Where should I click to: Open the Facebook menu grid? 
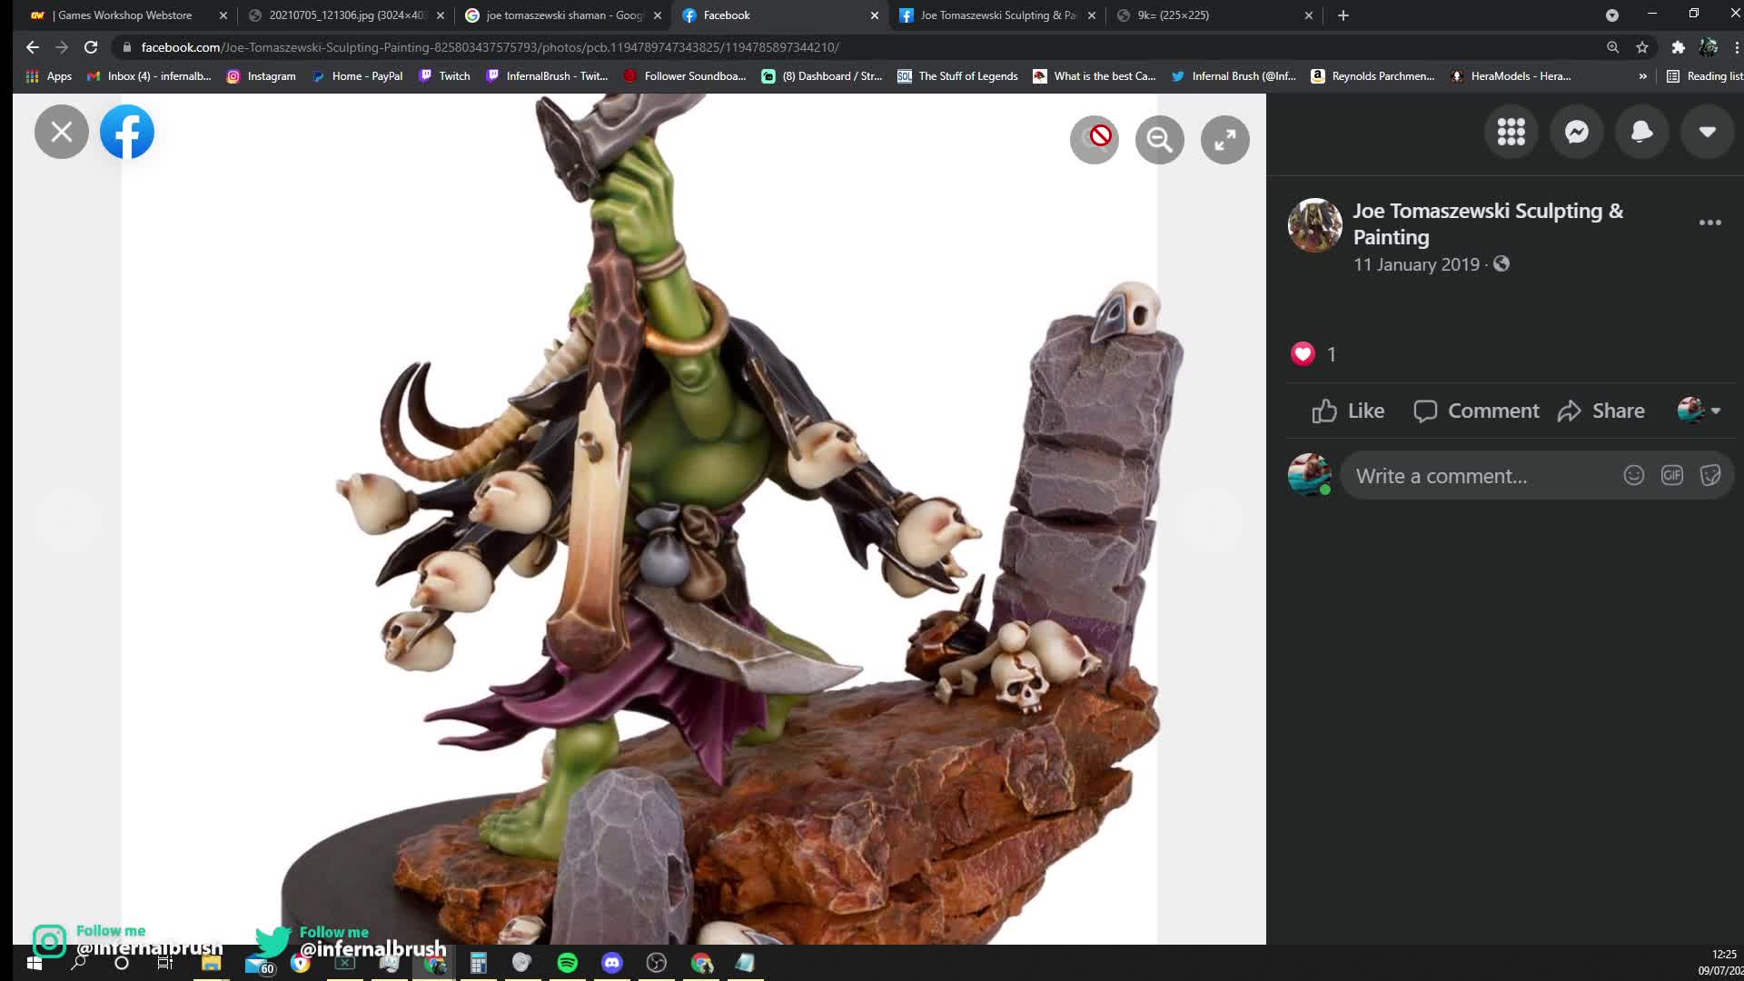coord(1511,133)
